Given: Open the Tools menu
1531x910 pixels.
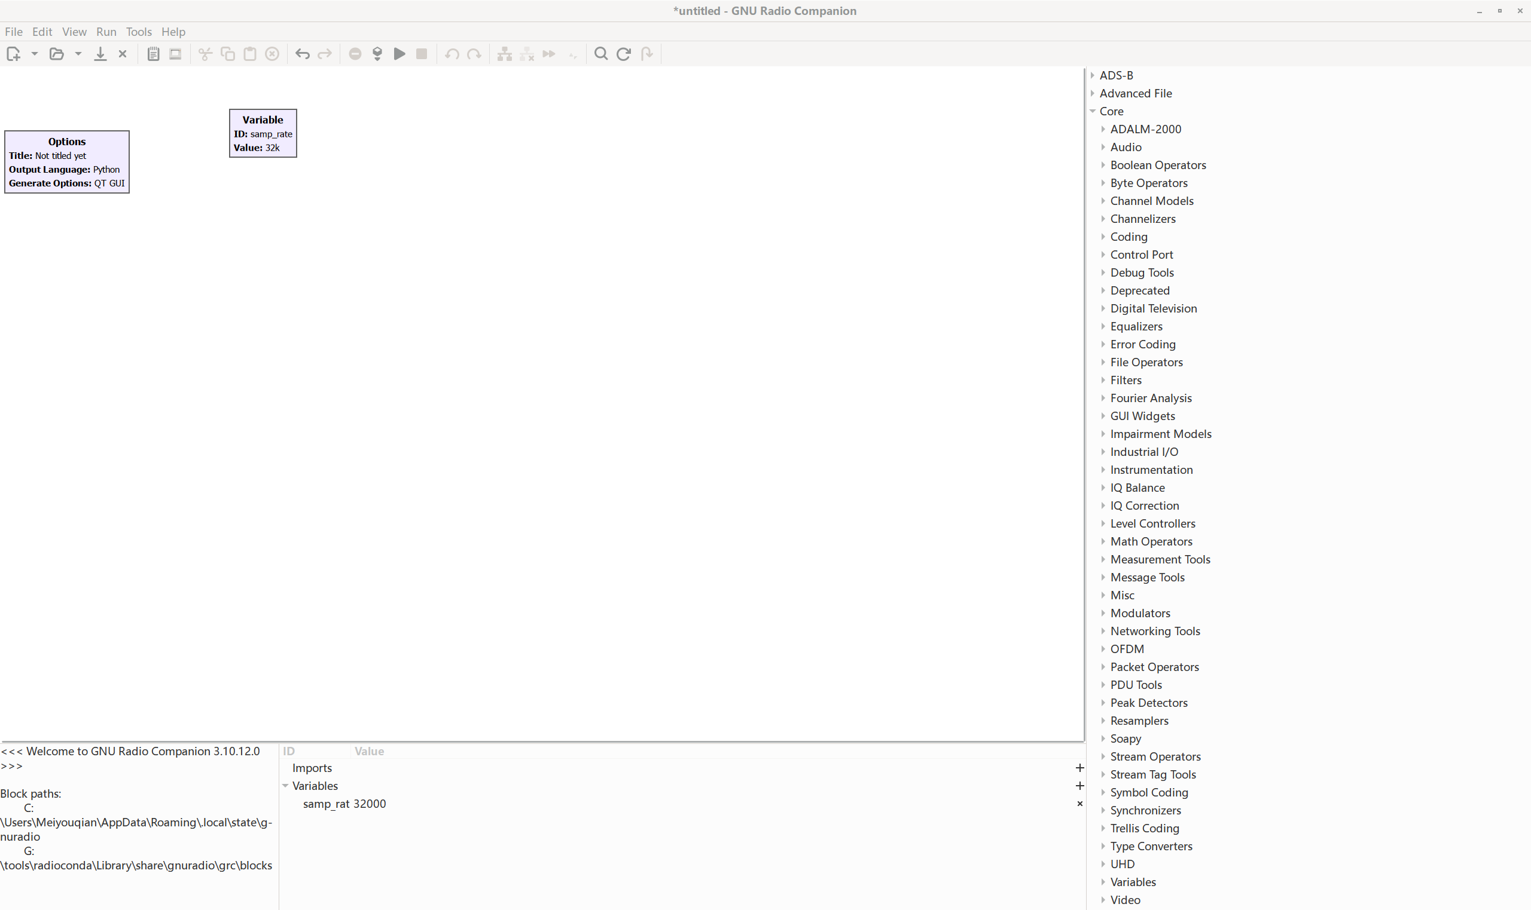Looking at the screenshot, I should [139, 32].
